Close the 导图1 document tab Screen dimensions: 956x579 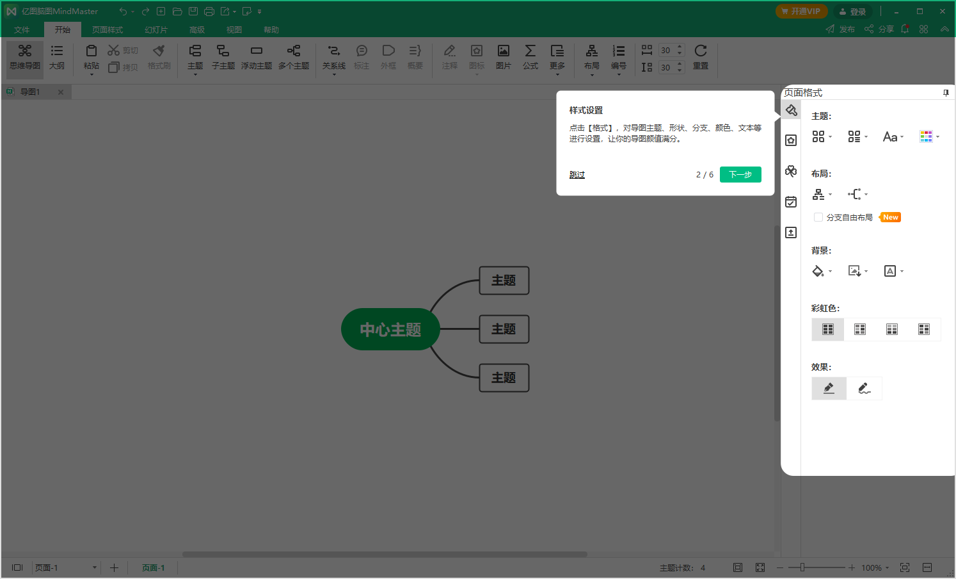(61, 92)
